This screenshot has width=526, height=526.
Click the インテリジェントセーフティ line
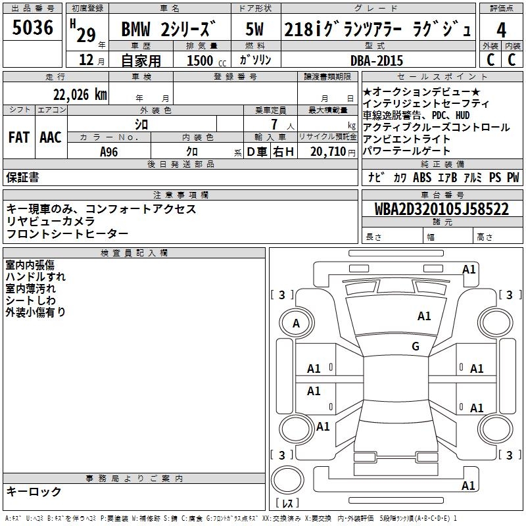426,103
